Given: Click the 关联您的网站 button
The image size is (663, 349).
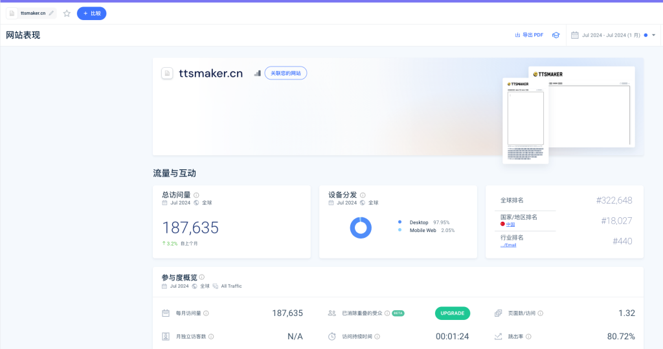Looking at the screenshot, I should [286, 73].
